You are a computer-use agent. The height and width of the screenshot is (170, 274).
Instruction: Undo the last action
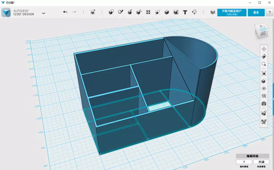pos(65,12)
